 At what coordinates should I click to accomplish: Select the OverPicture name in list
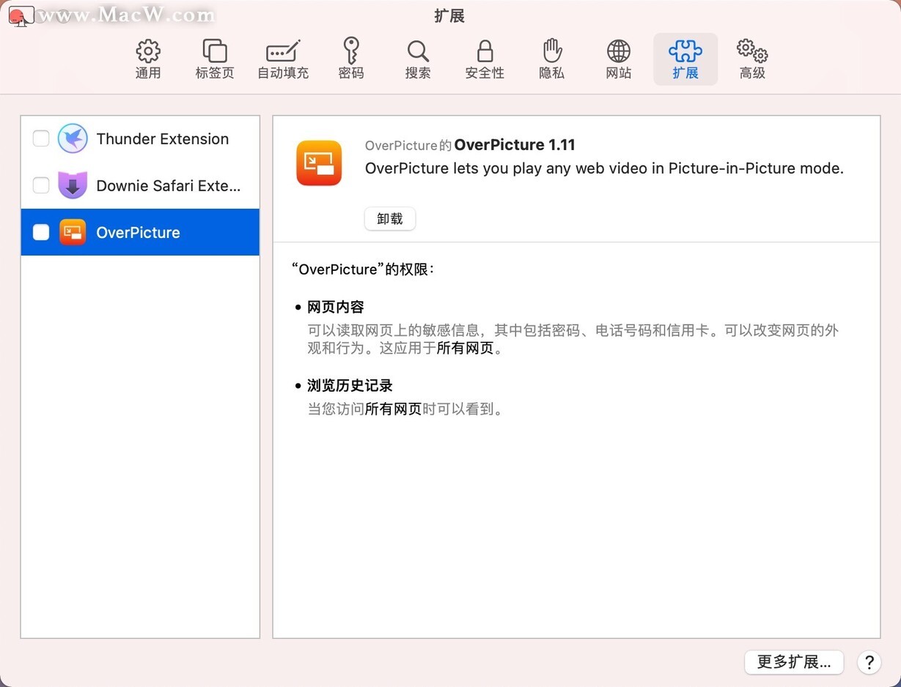point(139,232)
